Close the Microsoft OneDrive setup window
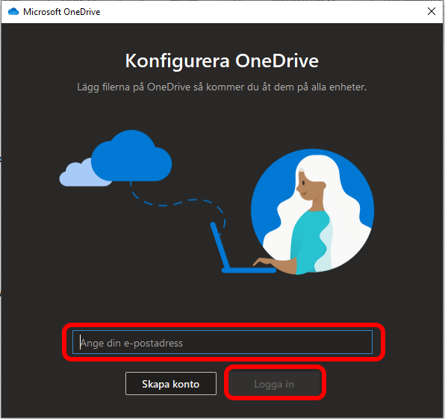 (x=432, y=11)
